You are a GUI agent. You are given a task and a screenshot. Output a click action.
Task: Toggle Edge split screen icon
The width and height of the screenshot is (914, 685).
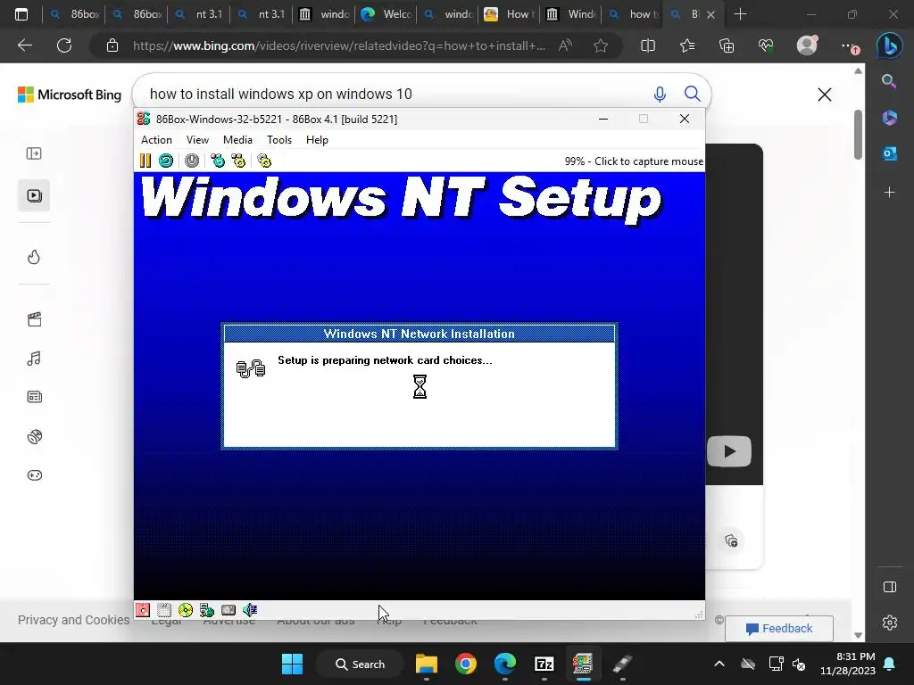point(648,45)
